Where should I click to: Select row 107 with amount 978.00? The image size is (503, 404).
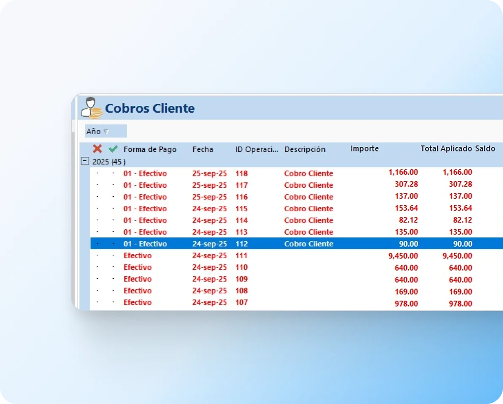[x=241, y=302]
